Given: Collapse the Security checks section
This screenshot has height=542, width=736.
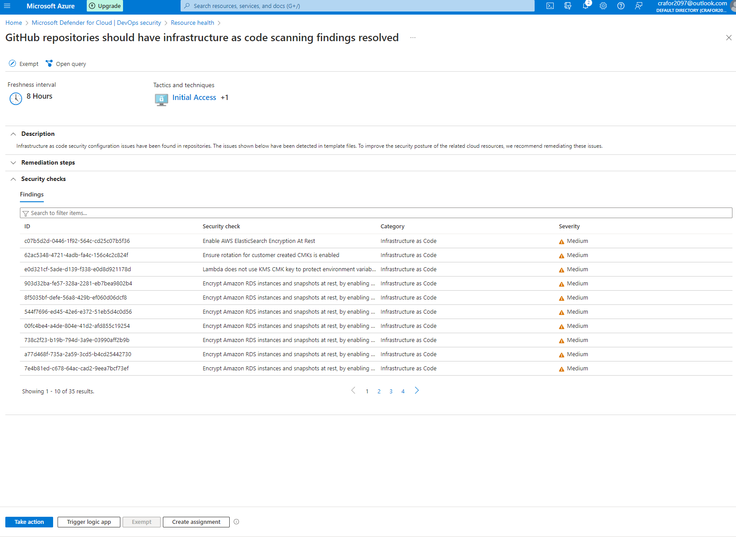Looking at the screenshot, I should pos(13,179).
